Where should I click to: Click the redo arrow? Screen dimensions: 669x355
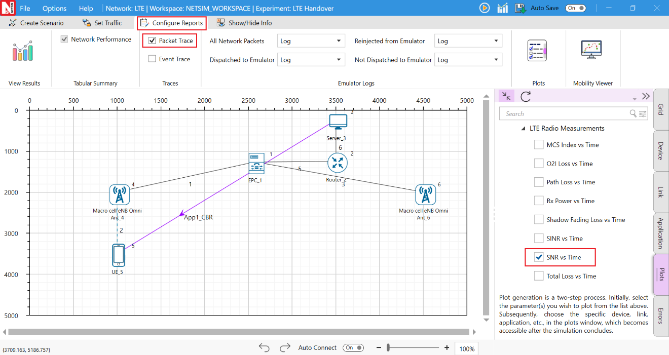(285, 347)
